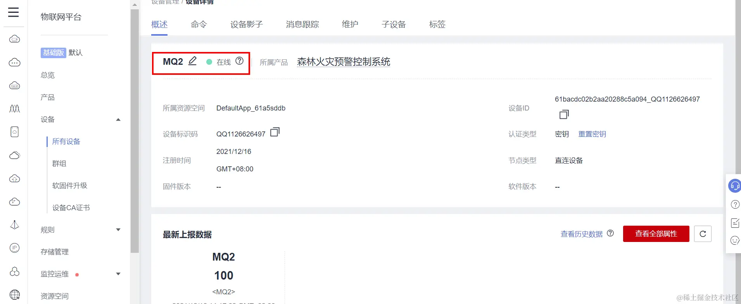Click the pyramid-shaped icon in left rail
The height and width of the screenshot is (304, 741).
pyautogui.click(x=14, y=225)
